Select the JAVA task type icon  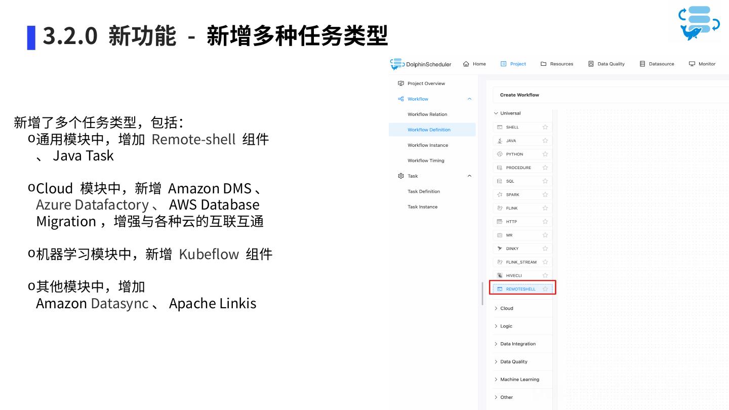(x=500, y=141)
